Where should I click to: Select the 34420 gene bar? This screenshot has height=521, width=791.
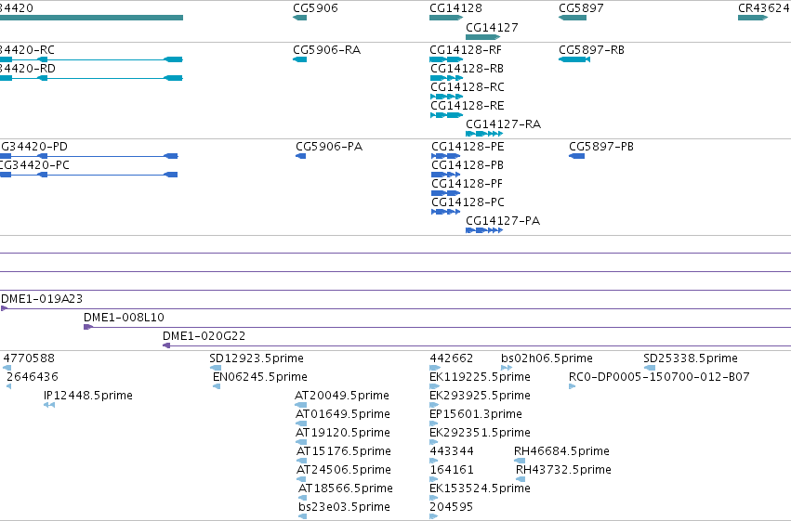pos(91,18)
